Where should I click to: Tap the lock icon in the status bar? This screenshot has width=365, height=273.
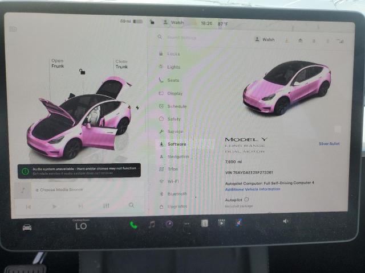pos(152,22)
